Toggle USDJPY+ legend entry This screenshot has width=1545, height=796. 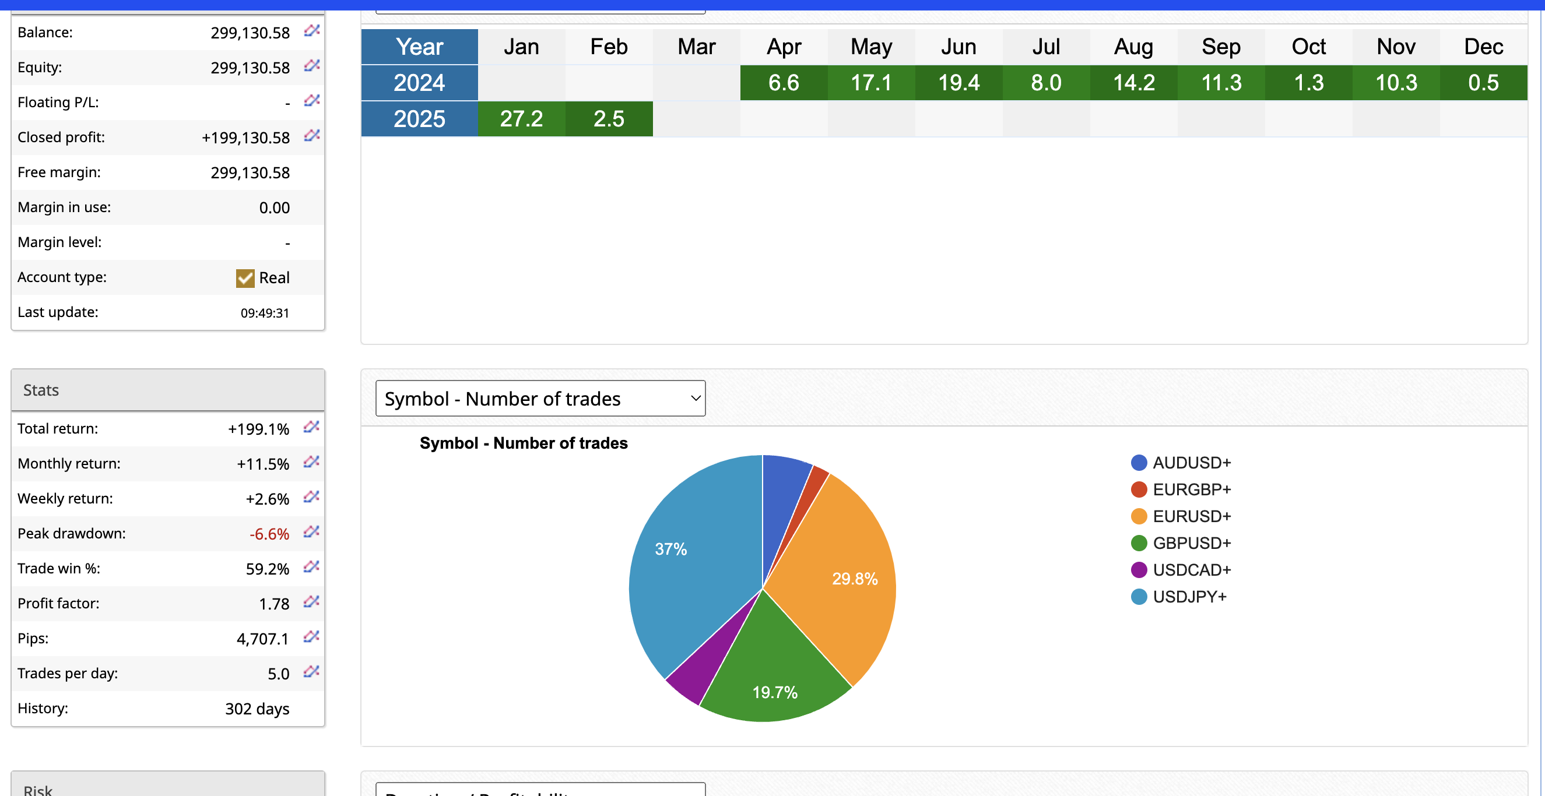pyautogui.click(x=1189, y=597)
